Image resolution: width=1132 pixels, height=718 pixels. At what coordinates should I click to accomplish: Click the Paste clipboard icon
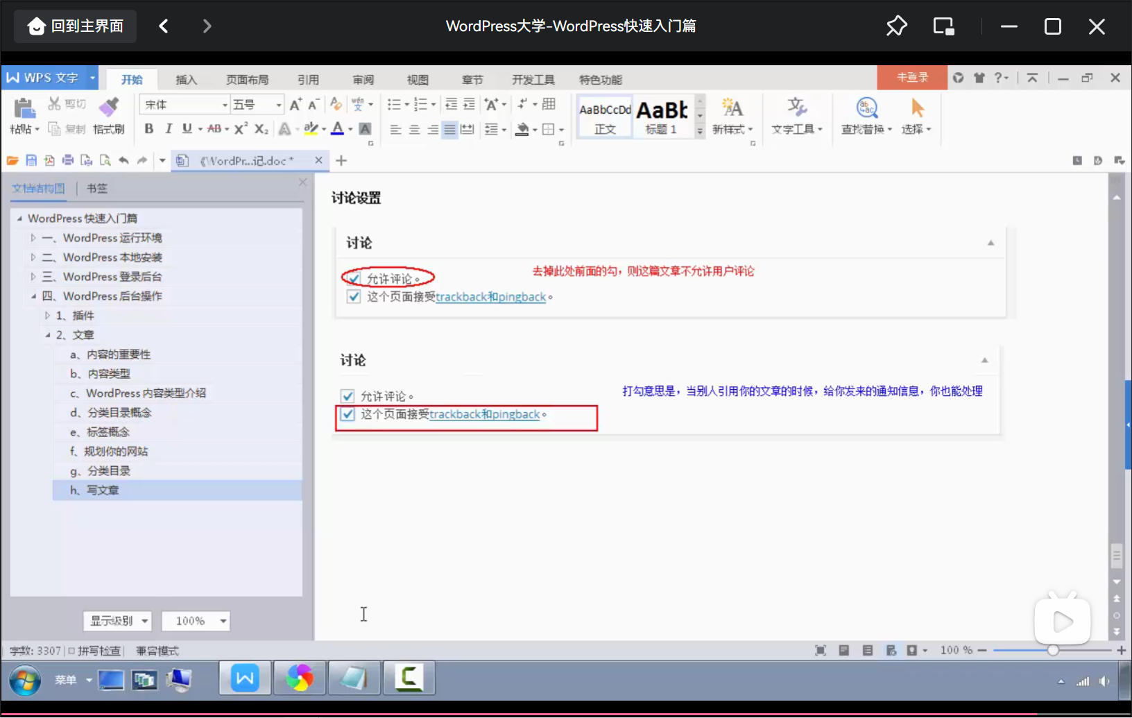[24, 108]
